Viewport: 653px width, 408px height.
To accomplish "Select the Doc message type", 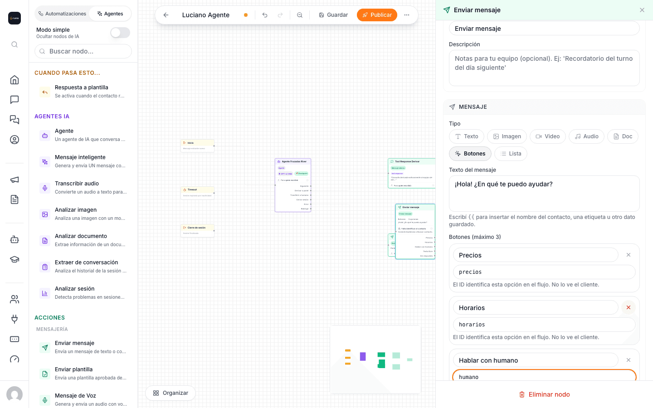I will [x=623, y=136].
